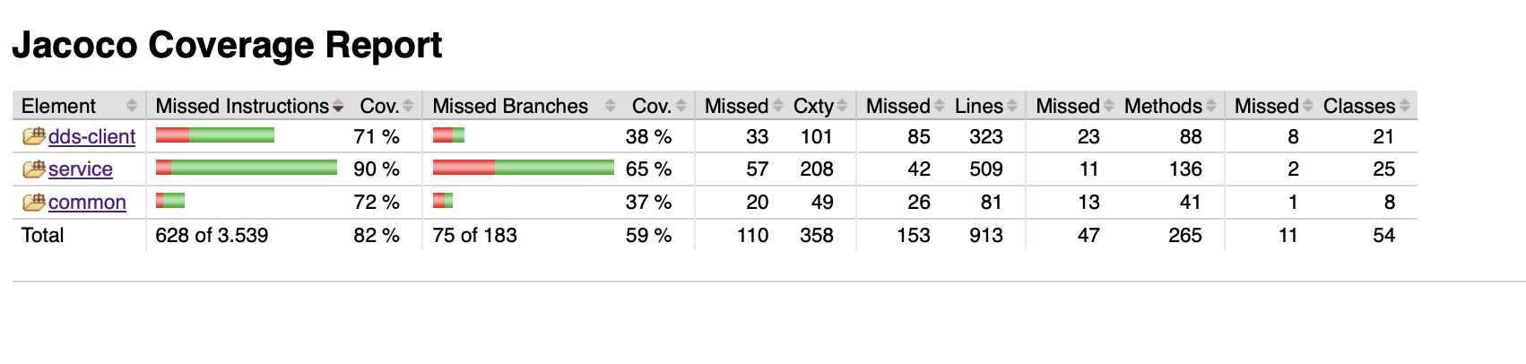Open the service package link
1526x364 pixels.
coord(81,169)
